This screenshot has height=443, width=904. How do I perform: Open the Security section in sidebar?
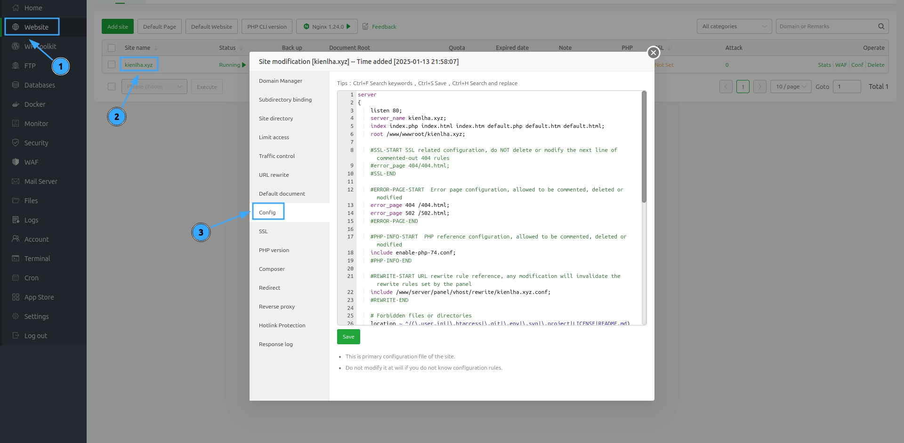click(x=36, y=142)
